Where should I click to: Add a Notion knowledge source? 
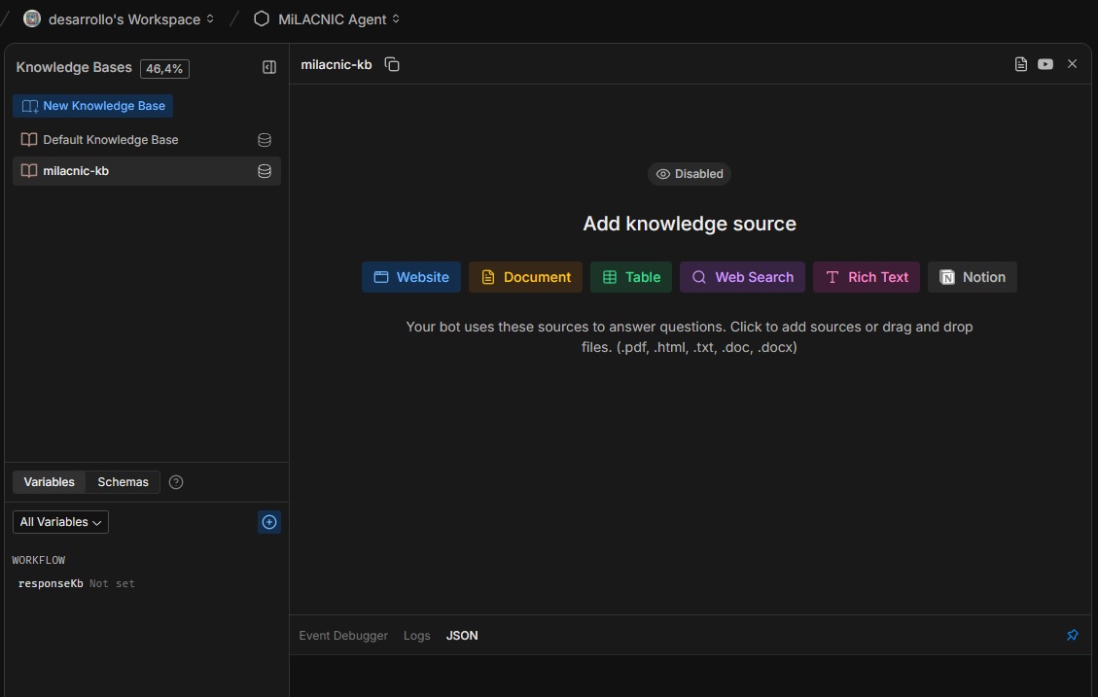click(x=973, y=277)
